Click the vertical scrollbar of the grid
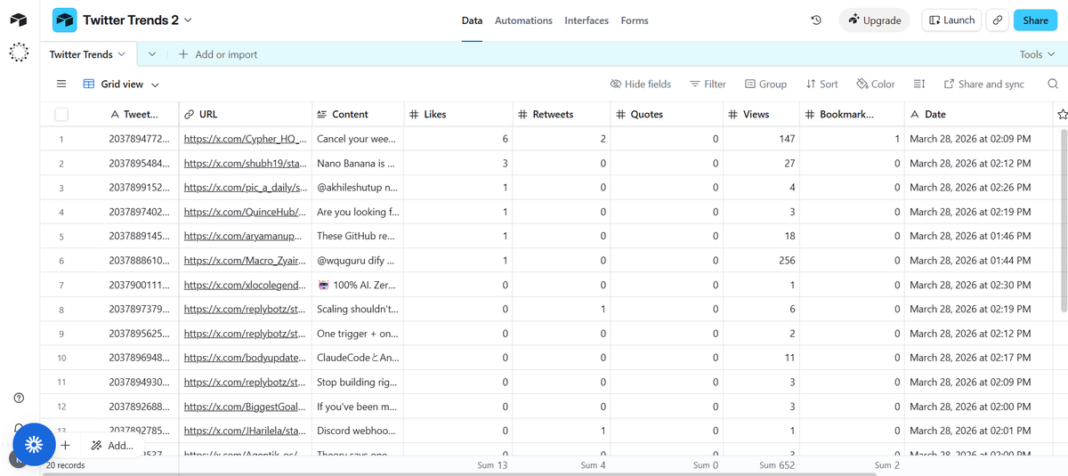This screenshot has height=476, width=1068. click(1063, 221)
